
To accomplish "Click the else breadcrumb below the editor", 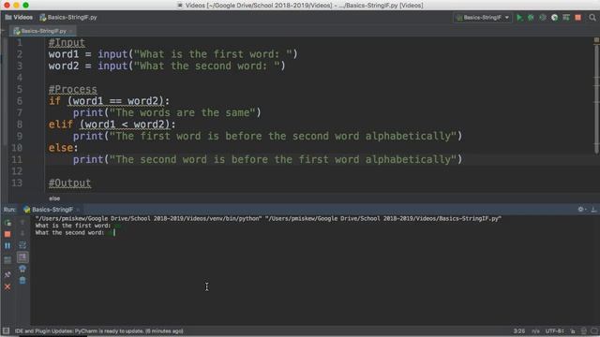I will (54, 198).
